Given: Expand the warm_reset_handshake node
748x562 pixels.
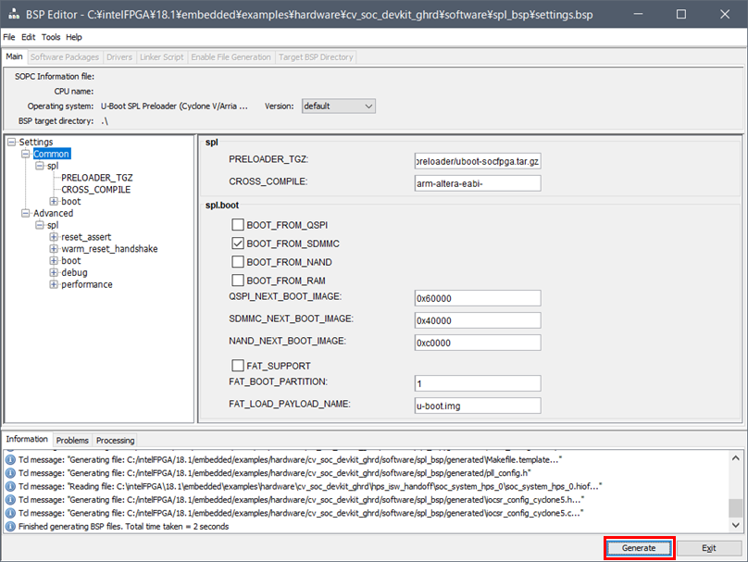Looking at the screenshot, I should click(x=54, y=249).
